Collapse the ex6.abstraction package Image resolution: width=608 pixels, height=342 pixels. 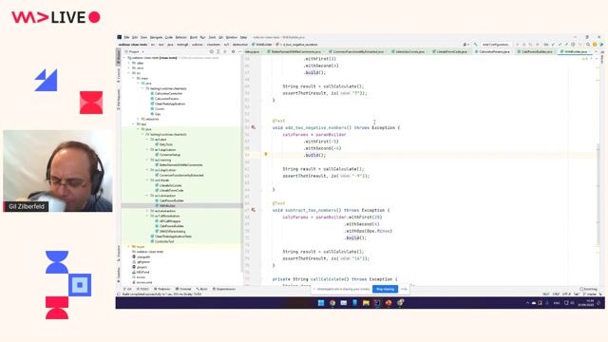point(147,196)
